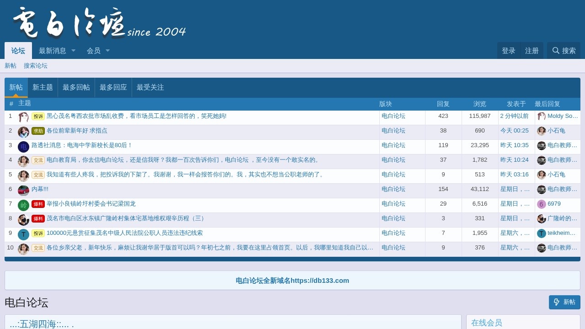This screenshot has height=329, width=585.
Task: Click purple 6 avatar of last replier 6979
Action: (541, 204)
